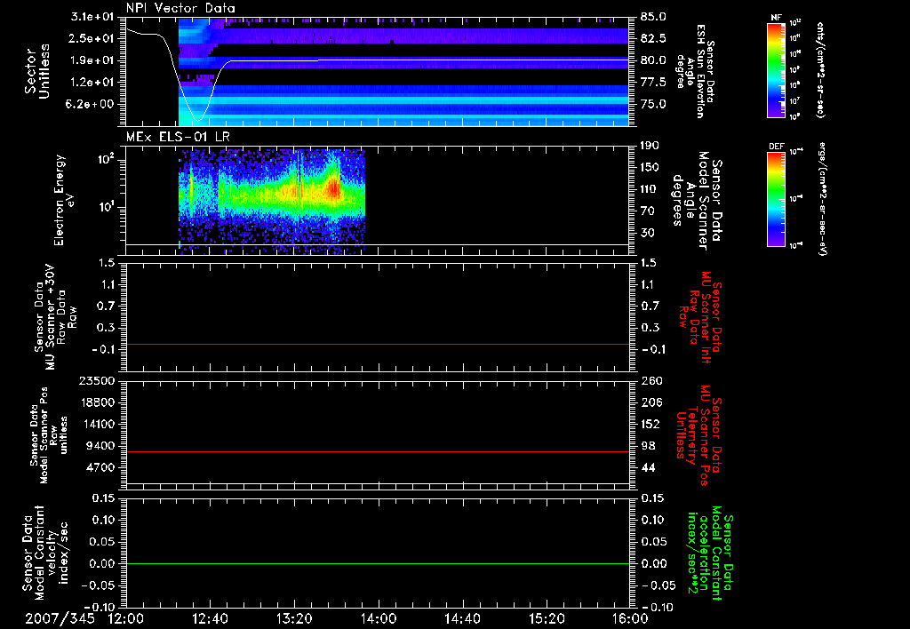
Task: Select the 14:40 time axis label
Action: pyautogui.click(x=461, y=618)
